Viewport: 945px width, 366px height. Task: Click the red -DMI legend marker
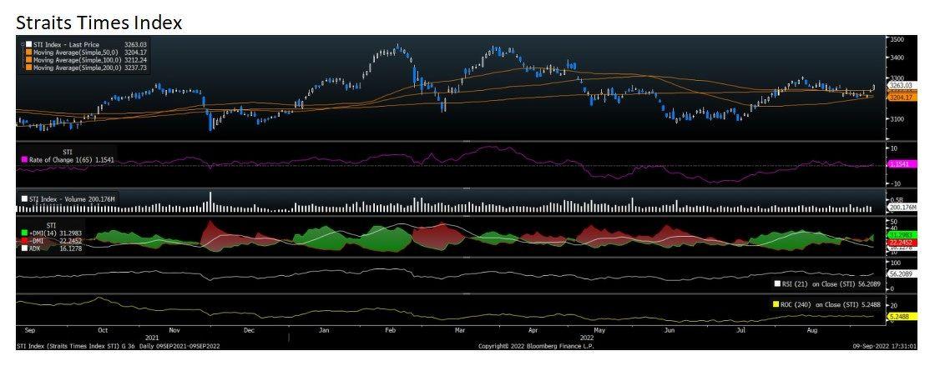(x=24, y=239)
